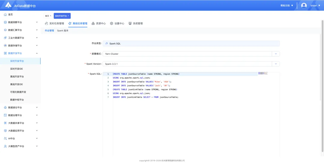
Task: Expand the 数据湖仓平台 menu chevron
Action: tap(37, 108)
